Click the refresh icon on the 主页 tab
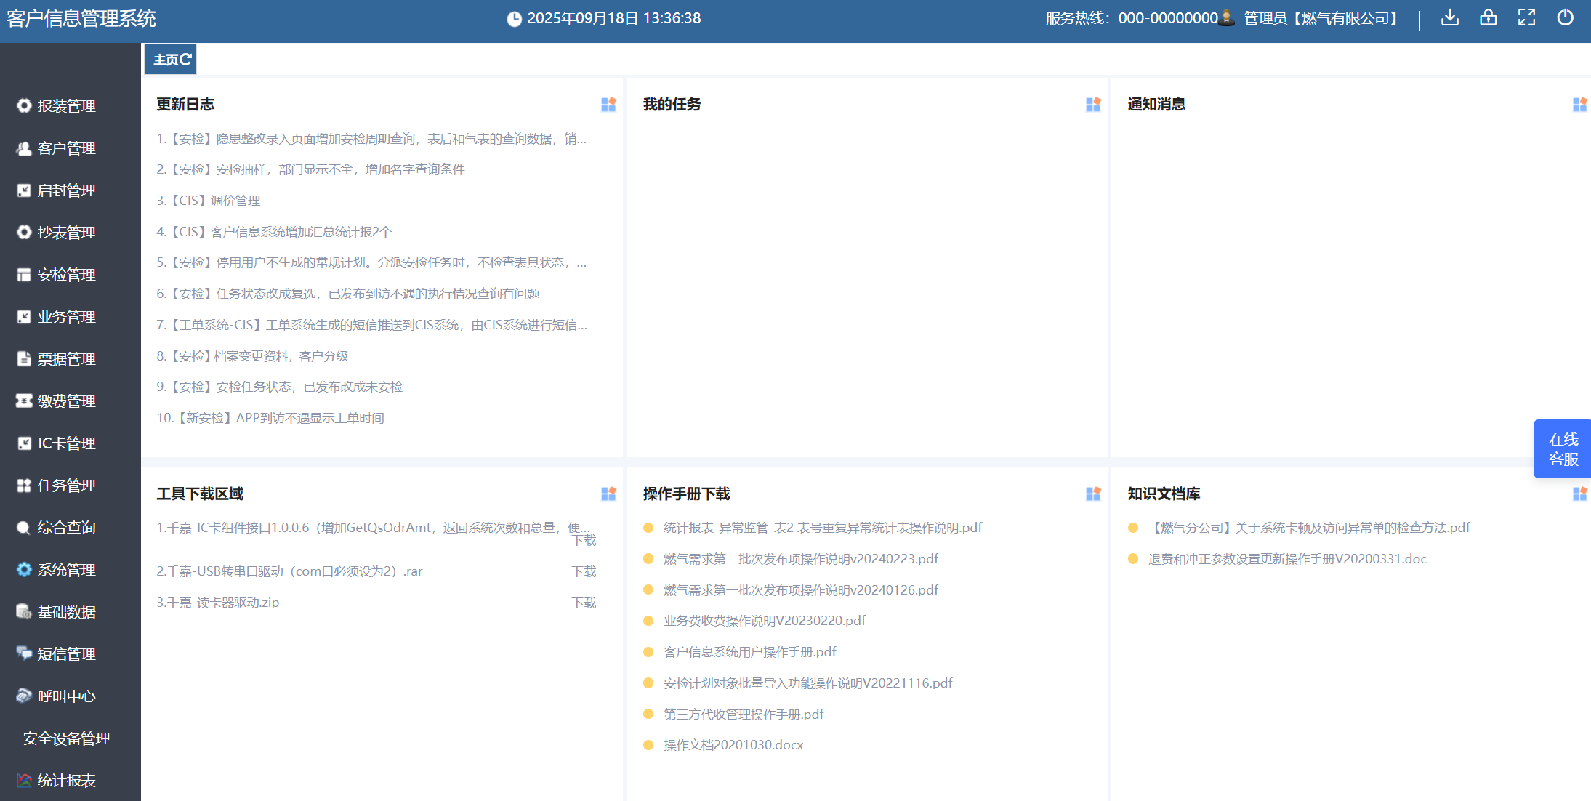This screenshot has width=1591, height=801. pos(186,59)
